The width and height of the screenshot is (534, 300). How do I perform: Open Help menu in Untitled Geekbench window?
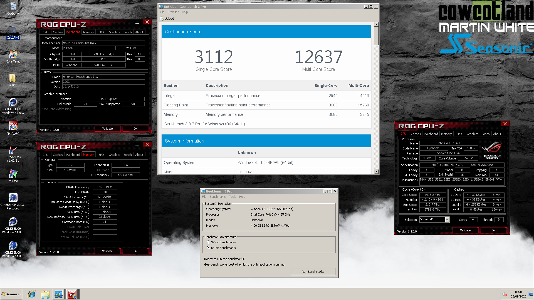click(x=185, y=12)
